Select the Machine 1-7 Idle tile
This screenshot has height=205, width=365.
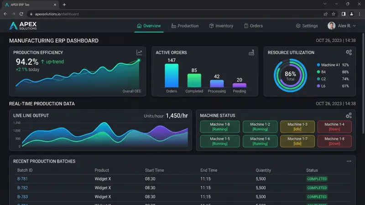297,141
